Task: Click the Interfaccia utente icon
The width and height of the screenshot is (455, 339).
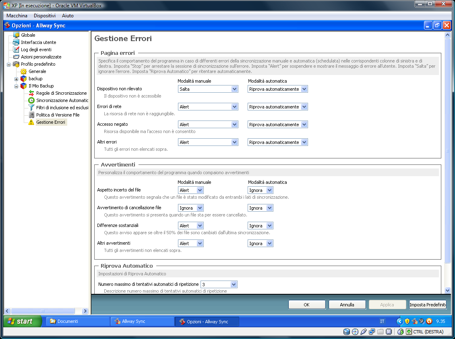Action: [x=16, y=42]
